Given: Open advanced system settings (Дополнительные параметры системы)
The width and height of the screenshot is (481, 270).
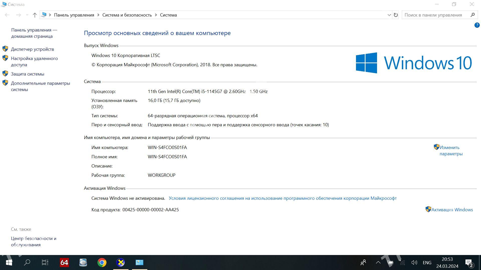Looking at the screenshot, I should click(41, 86).
